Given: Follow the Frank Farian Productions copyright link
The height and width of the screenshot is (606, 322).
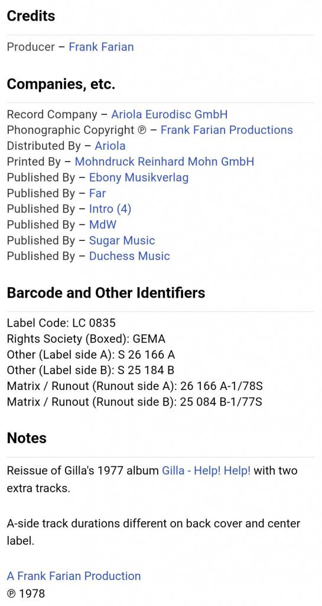Looking at the screenshot, I should pos(227,130).
